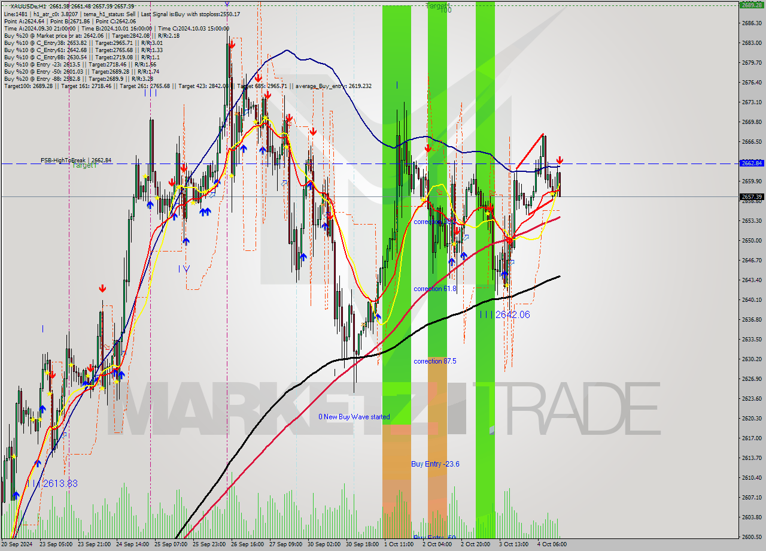Click the green 2689.28 target price tag
This screenshot has width=766, height=551.
coord(751,5)
